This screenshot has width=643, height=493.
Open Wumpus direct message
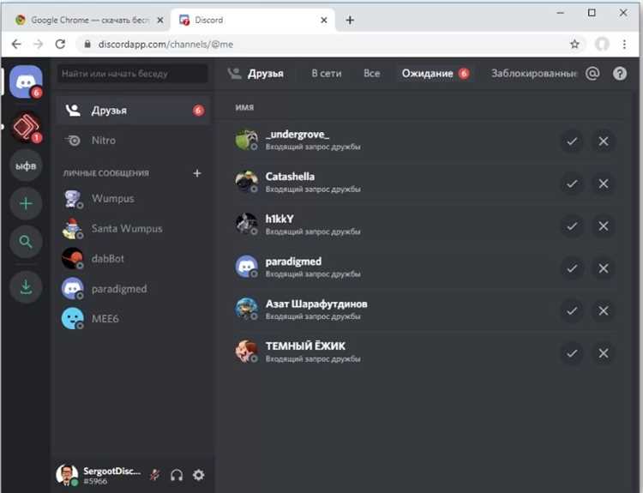click(133, 199)
